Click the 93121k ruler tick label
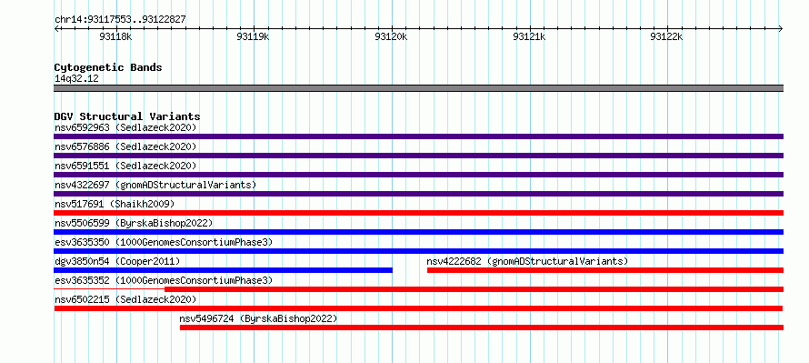The width and height of the screenshot is (809, 363). pyautogui.click(x=529, y=36)
